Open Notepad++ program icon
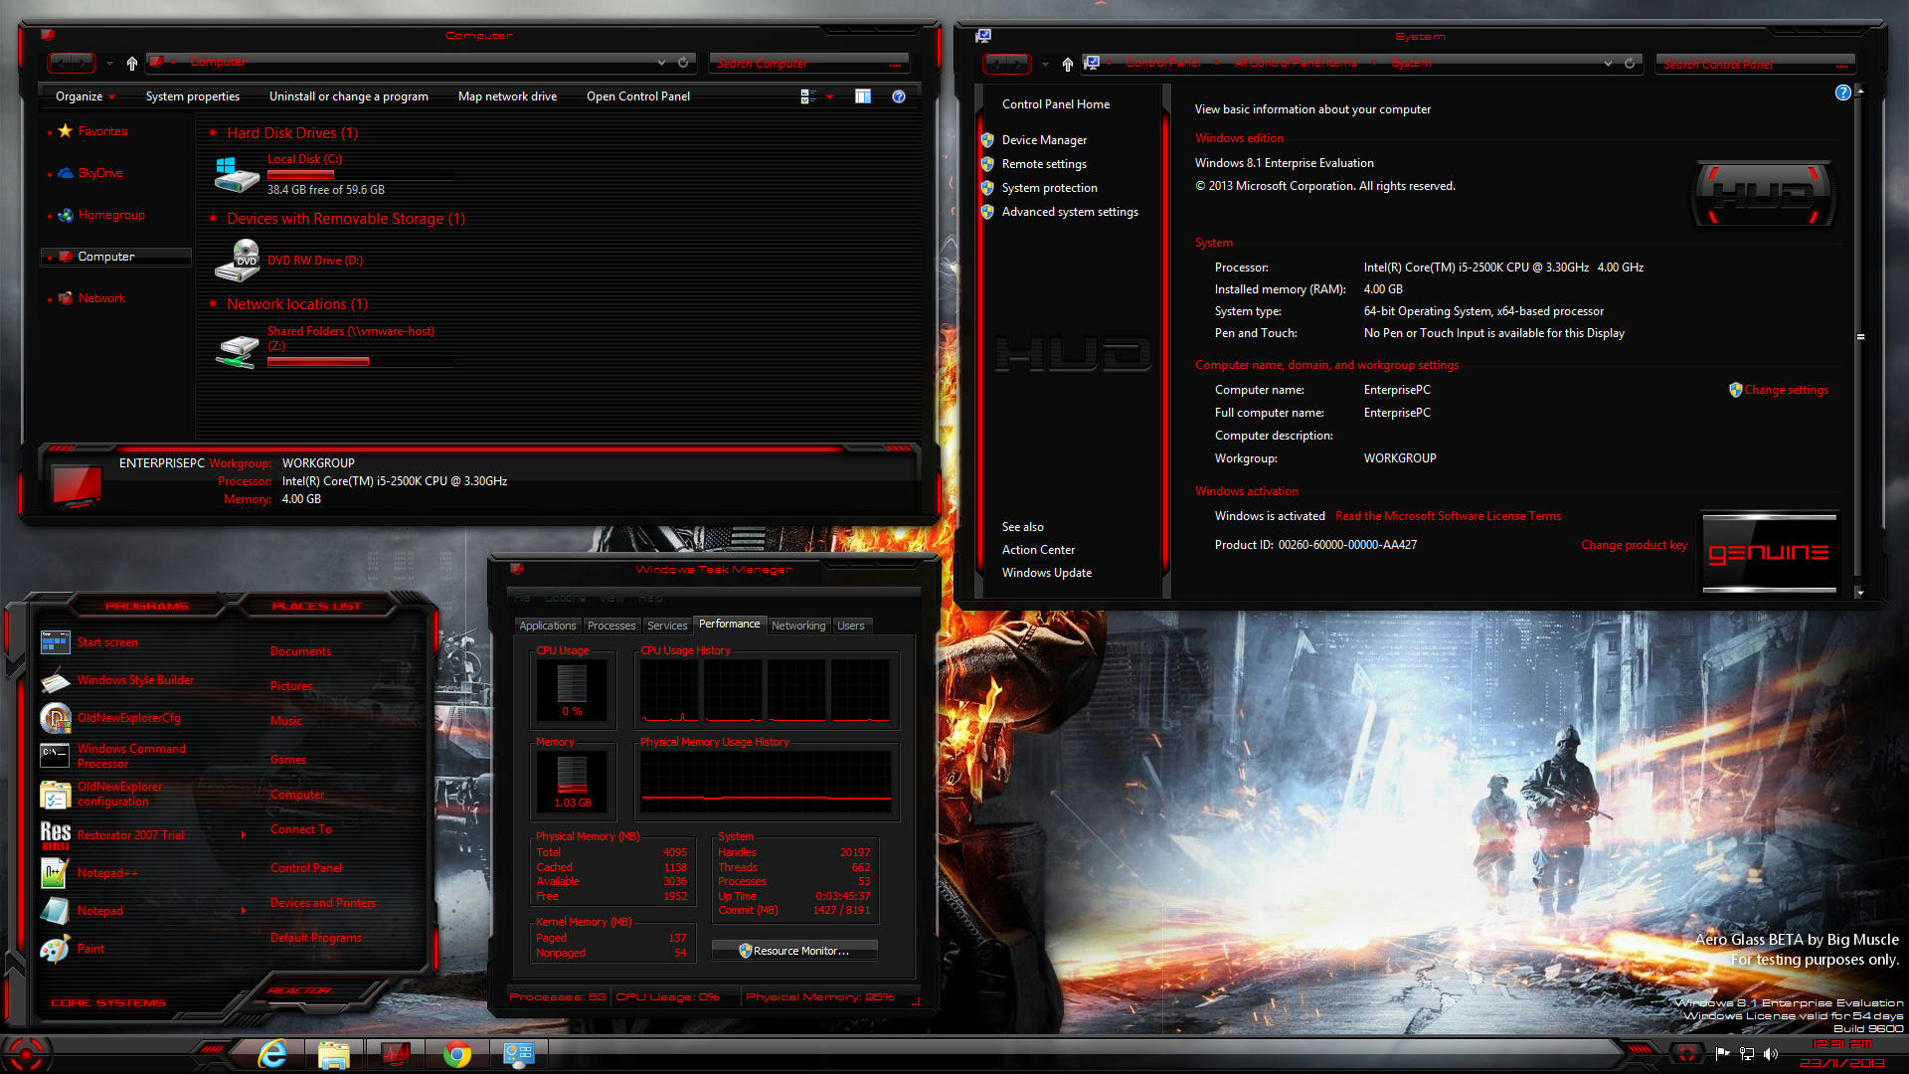The width and height of the screenshot is (1909, 1074). (x=55, y=873)
